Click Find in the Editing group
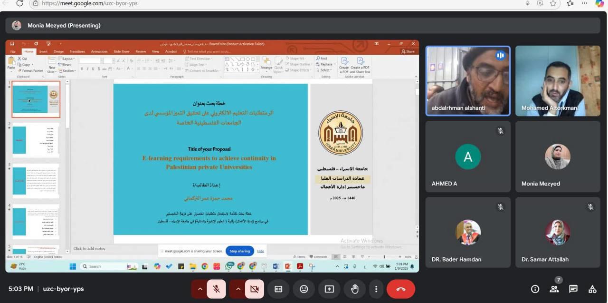Image resolution: width=608 pixels, height=303 pixels. [x=322, y=59]
